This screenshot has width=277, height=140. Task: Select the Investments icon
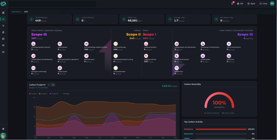[x=177, y=68]
